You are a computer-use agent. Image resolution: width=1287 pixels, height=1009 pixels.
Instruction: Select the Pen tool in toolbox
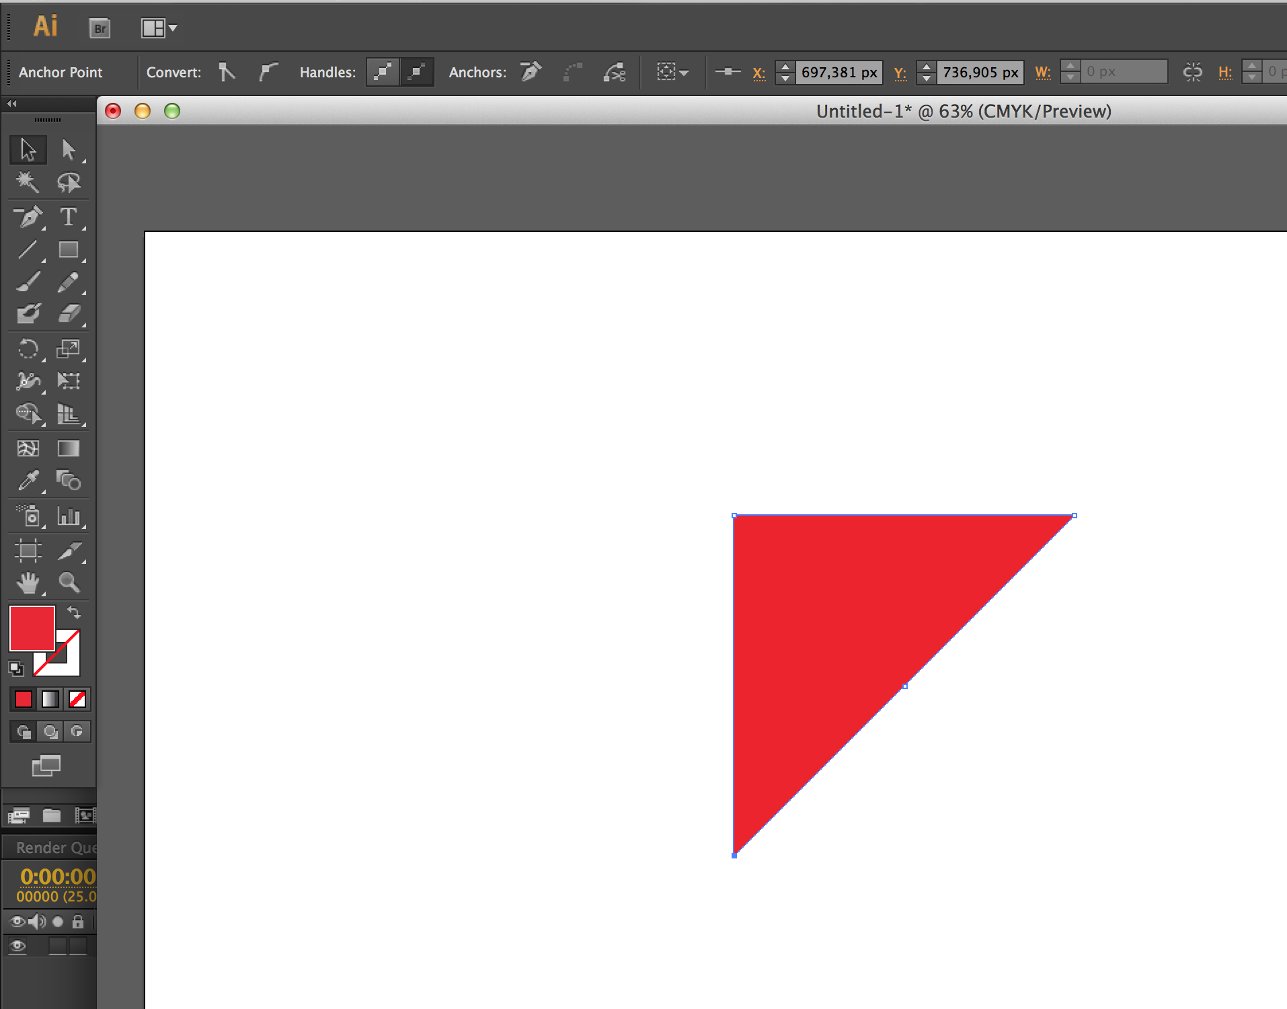click(x=28, y=217)
